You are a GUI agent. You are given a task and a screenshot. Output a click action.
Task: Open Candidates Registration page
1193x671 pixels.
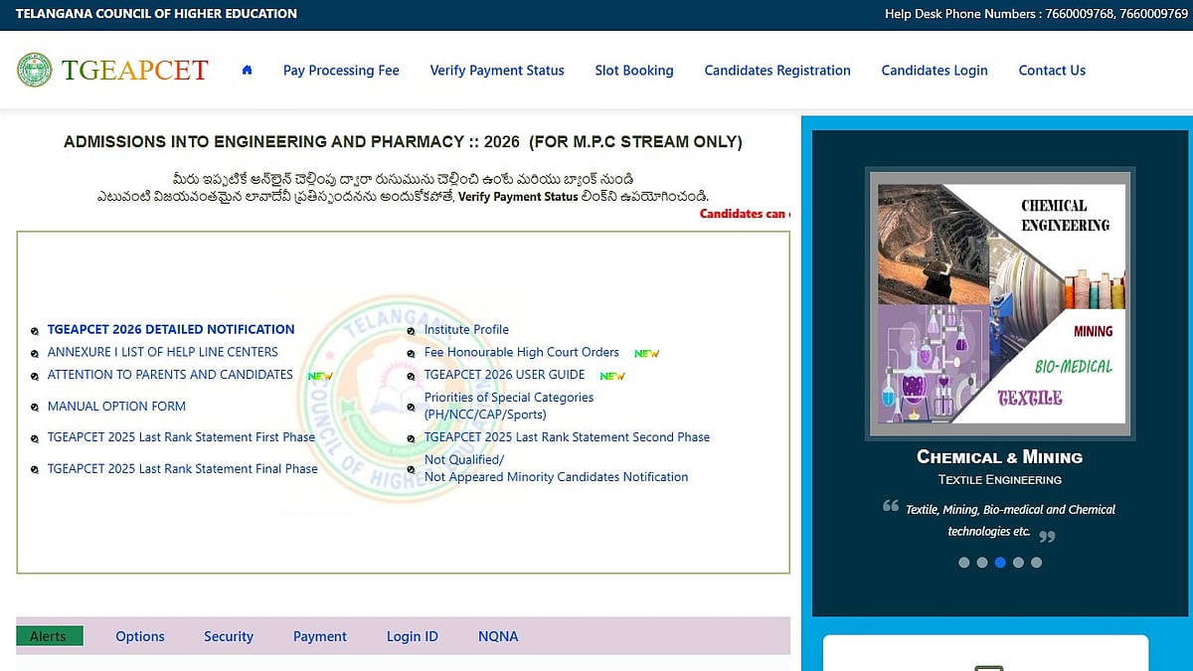pyautogui.click(x=777, y=71)
